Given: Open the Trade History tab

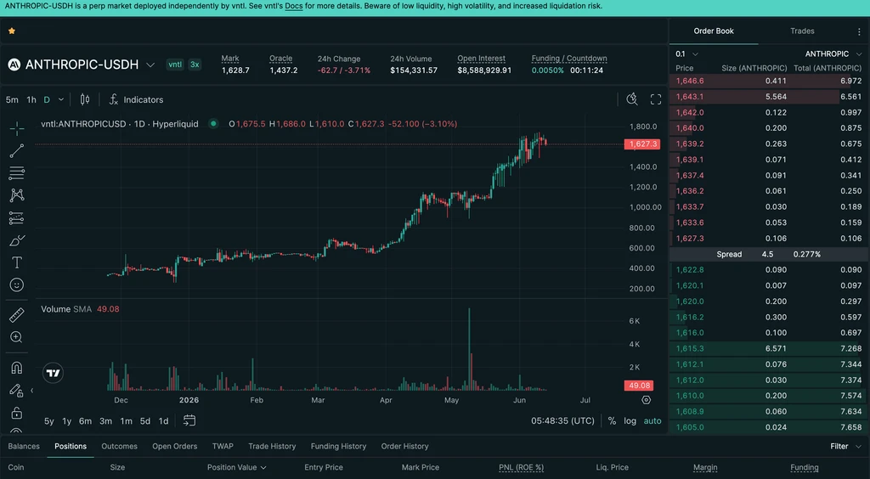Looking at the screenshot, I should 272,446.
